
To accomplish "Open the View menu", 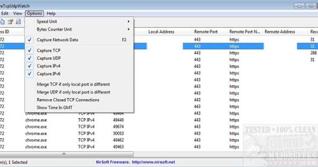I will [17, 13].
